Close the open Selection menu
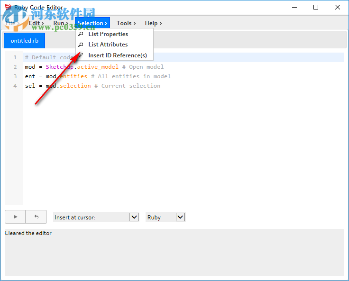The height and width of the screenshot is (281, 349). 92,23
